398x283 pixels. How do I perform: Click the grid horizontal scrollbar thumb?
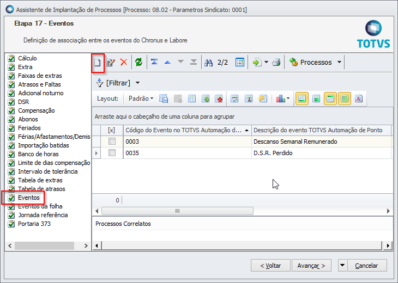[177, 211]
